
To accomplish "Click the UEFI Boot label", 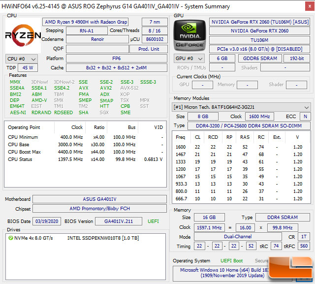I will [x=232, y=261].
